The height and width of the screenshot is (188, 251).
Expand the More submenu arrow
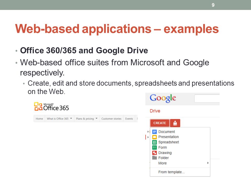point(208,163)
